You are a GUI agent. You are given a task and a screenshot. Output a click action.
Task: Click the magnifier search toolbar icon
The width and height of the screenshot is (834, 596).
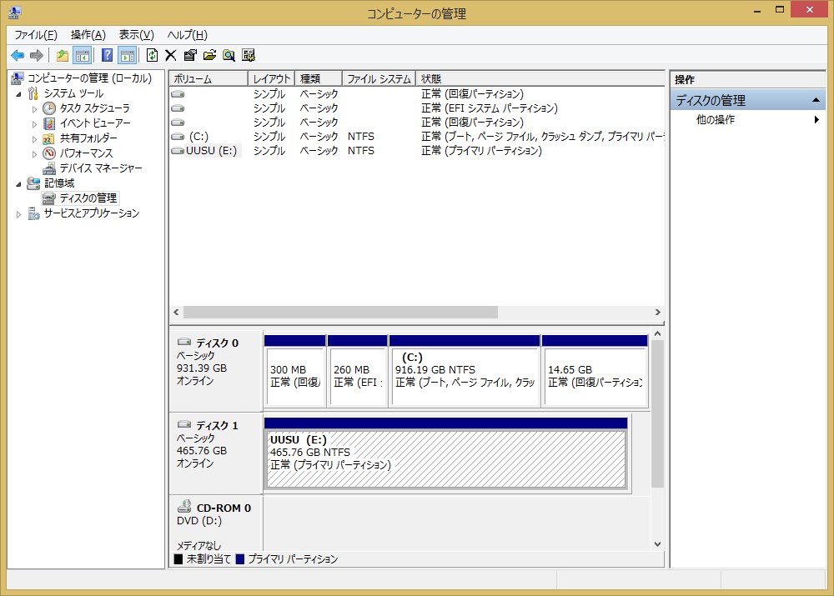(x=229, y=55)
